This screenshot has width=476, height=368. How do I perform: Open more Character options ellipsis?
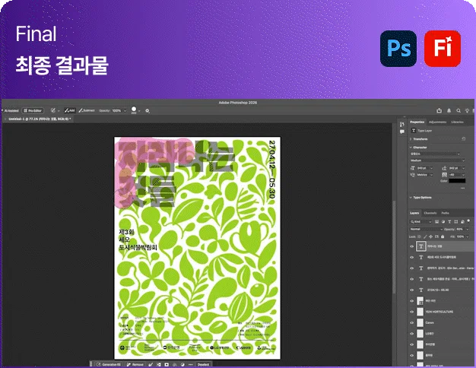point(462,188)
